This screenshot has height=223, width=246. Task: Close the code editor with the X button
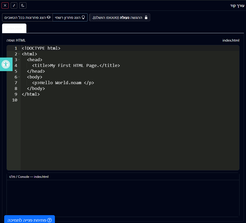pos(5,5)
